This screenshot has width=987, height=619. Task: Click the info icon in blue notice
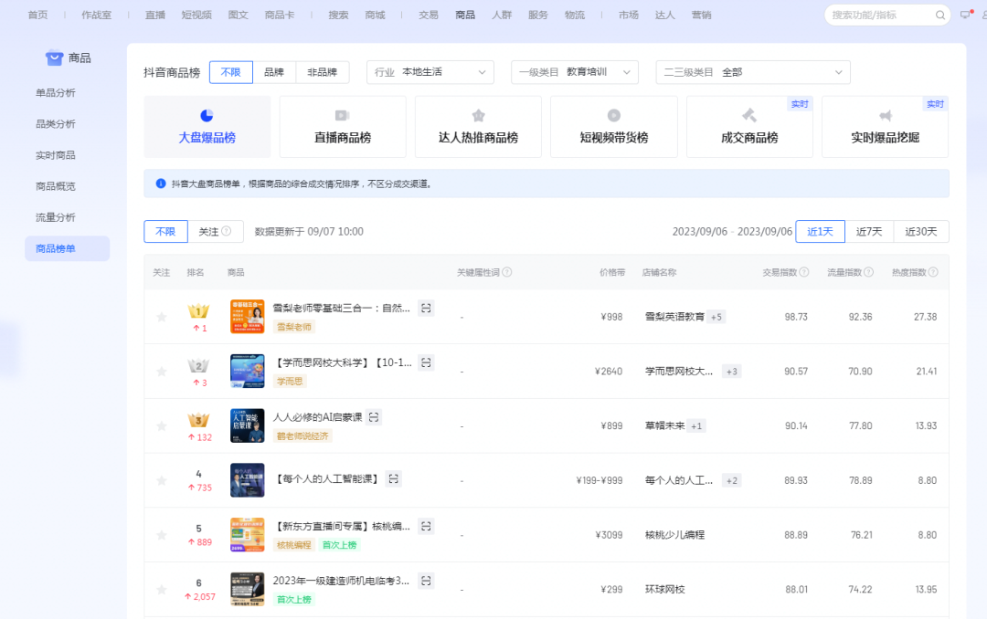[161, 184]
